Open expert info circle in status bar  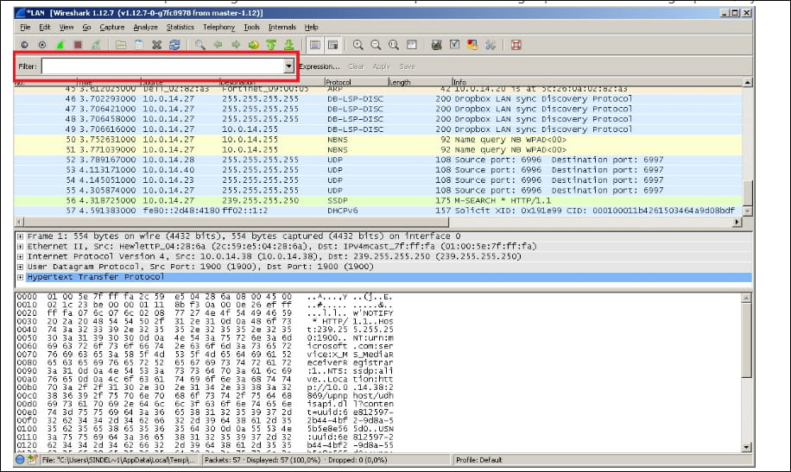20,459
